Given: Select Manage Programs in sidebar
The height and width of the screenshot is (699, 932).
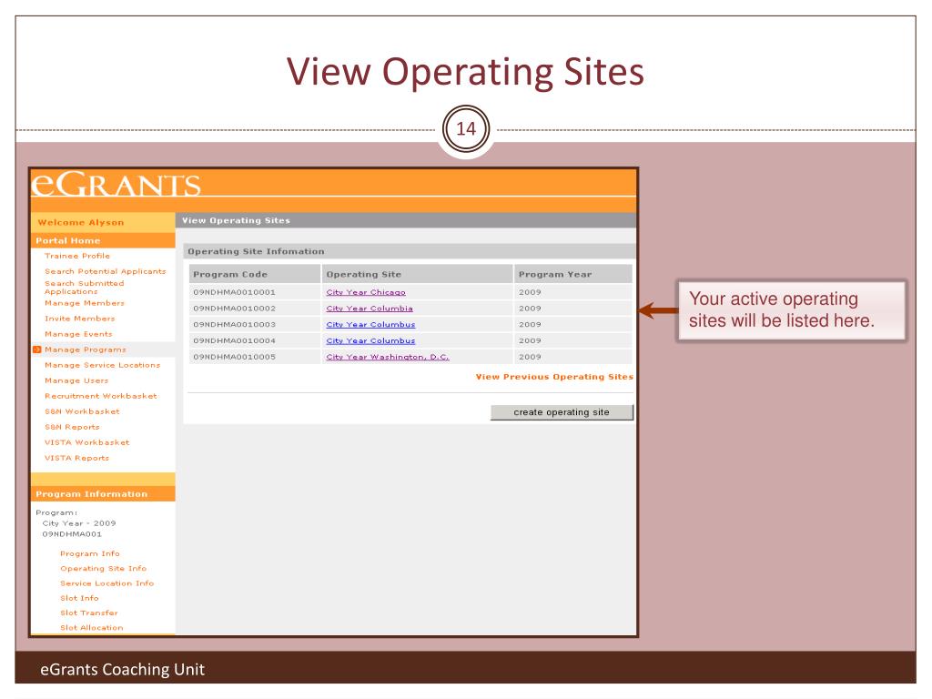Looking at the screenshot, I should tap(85, 349).
